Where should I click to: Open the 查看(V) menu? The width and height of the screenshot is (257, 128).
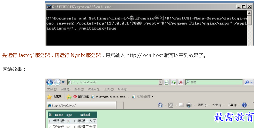click(79, 89)
